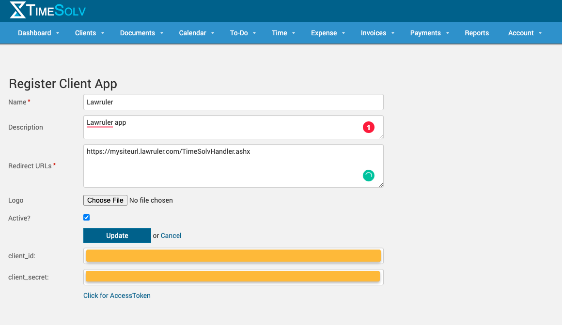Expand the Invoices dropdown arrow
562x325 pixels.
pos(393,33)
